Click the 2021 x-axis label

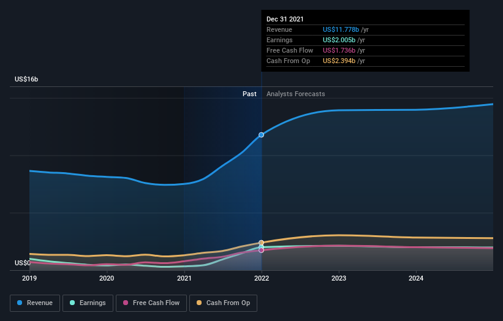pyautogui.click(x=184, y=278)
